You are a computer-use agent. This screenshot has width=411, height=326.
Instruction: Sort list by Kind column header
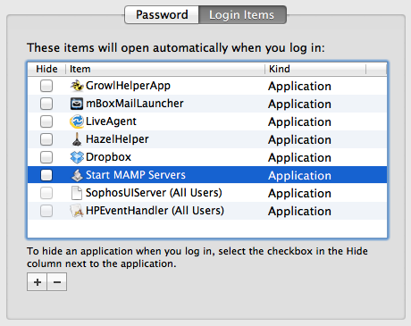coord(315,69)
